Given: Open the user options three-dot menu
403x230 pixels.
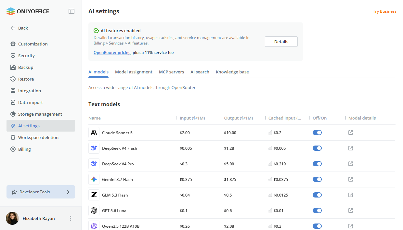Looking at the screenshot, I should tap(71, 218).
